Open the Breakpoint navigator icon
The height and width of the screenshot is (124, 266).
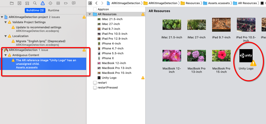[x=66, y=3]
